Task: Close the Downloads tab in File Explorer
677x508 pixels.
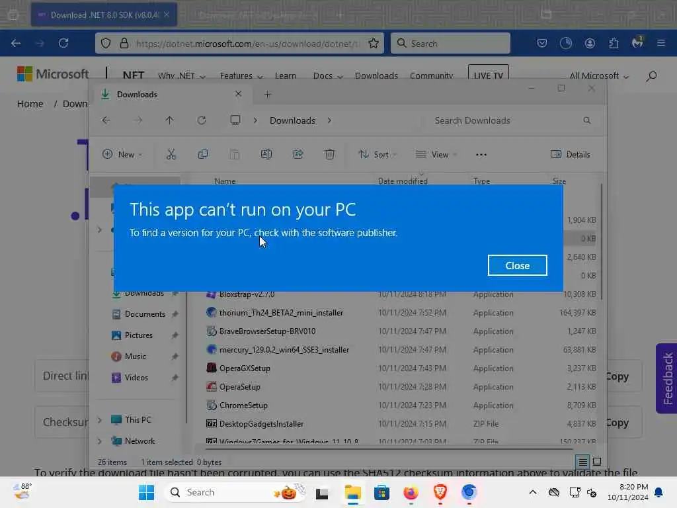Action: (x=238, y=94)
